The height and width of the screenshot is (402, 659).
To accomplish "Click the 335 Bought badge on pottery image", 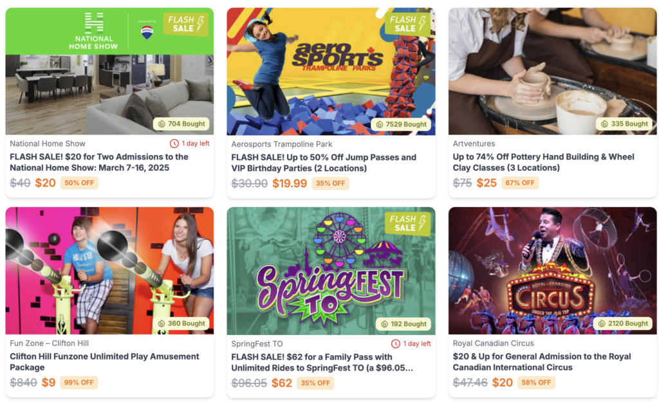I will (624, 124).
